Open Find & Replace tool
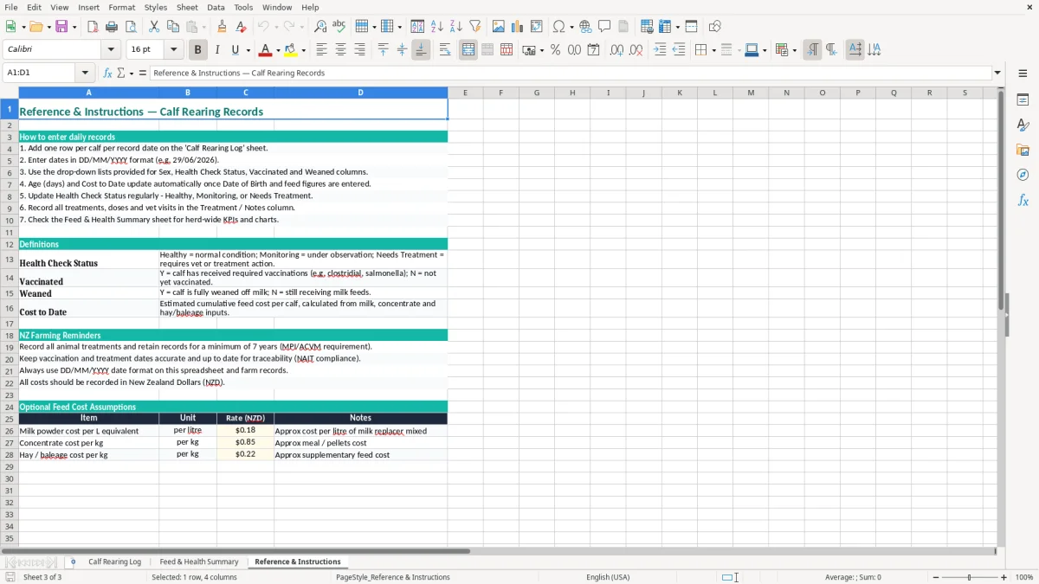This screenshot has height=584, width=1039. (x=320, y=27)
